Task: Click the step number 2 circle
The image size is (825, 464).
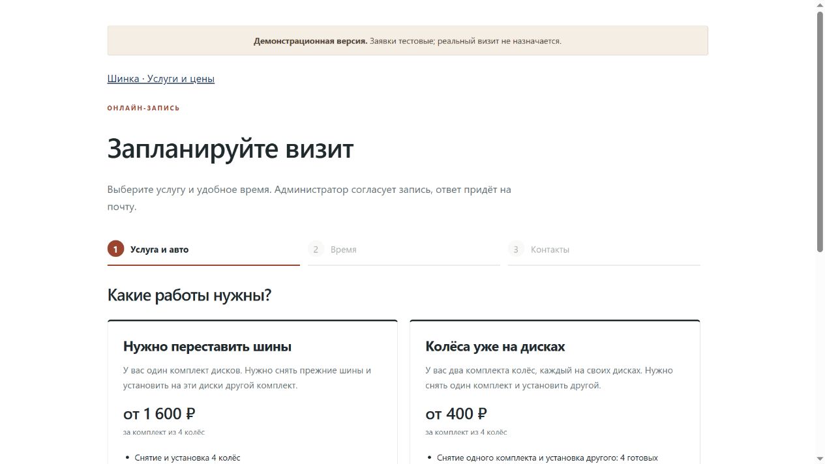Action: (316, 249)
